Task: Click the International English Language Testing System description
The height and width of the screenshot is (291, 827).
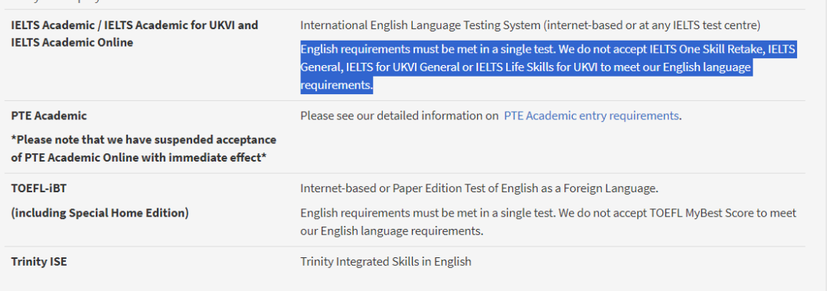Action: point(530,25)
